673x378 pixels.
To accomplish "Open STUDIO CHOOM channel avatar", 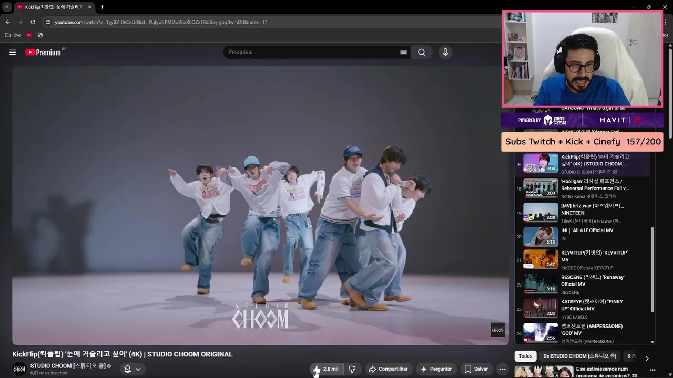I will [19, 369].
